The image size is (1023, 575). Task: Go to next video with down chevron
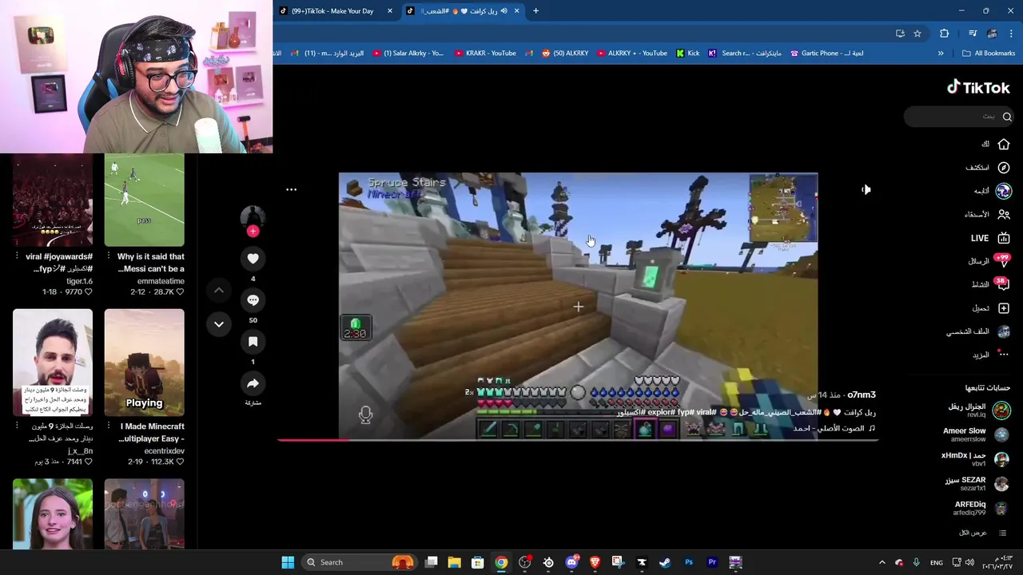point(219,323)
